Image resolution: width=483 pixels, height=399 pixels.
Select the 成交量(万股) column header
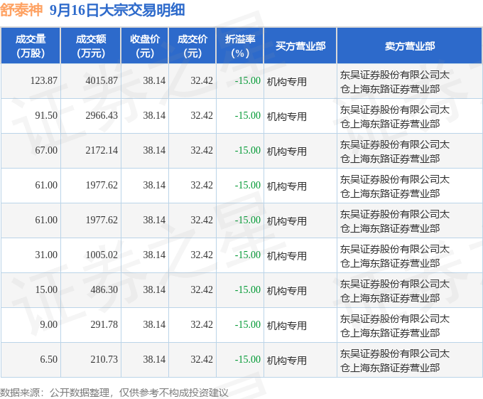tap(31, 46)
